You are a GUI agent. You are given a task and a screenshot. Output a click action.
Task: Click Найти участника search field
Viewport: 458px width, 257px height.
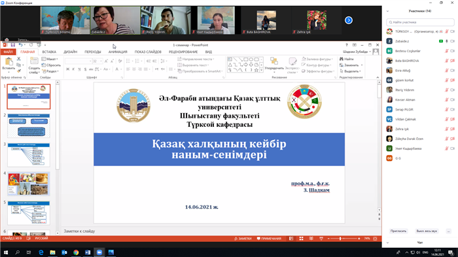pos(420,22)
